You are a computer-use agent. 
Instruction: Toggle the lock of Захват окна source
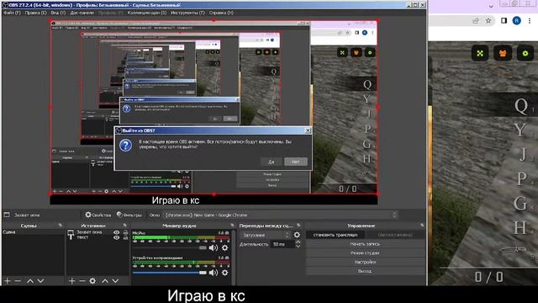(125, 232)
